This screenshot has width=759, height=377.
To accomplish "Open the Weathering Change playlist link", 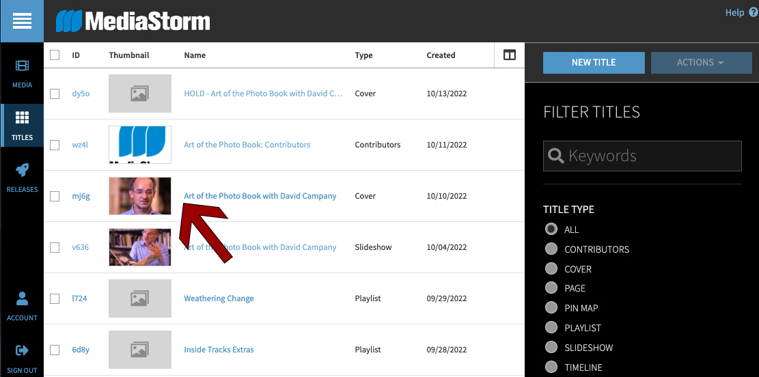I will pyautogui.click(x=219, y=298).
